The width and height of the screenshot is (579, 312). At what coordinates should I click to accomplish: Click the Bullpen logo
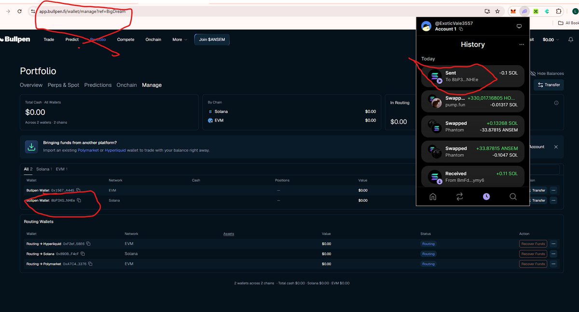tap(15, 40)
